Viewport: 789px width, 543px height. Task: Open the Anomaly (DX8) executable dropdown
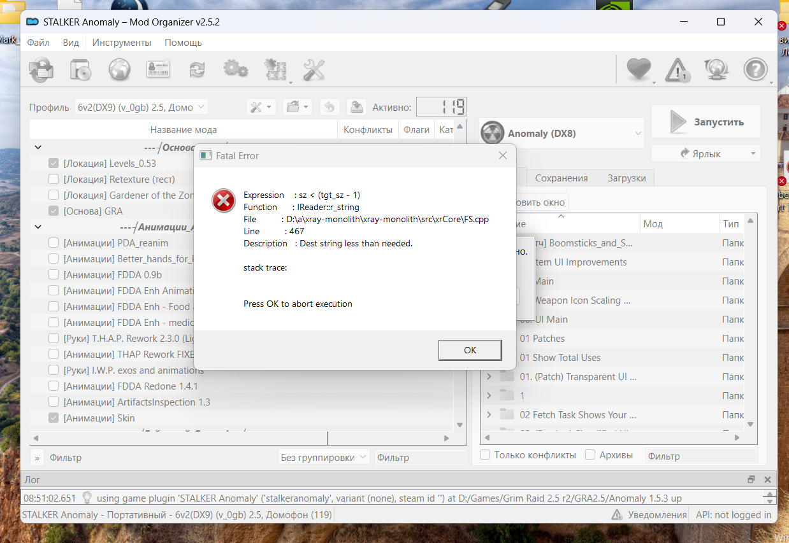click(x=562, y=134)
